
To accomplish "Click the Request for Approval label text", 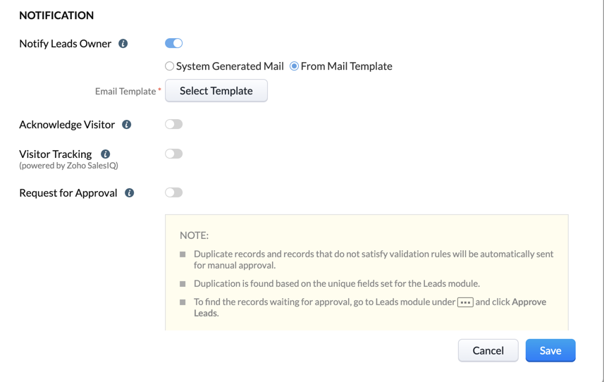I will tap(68, 193).
